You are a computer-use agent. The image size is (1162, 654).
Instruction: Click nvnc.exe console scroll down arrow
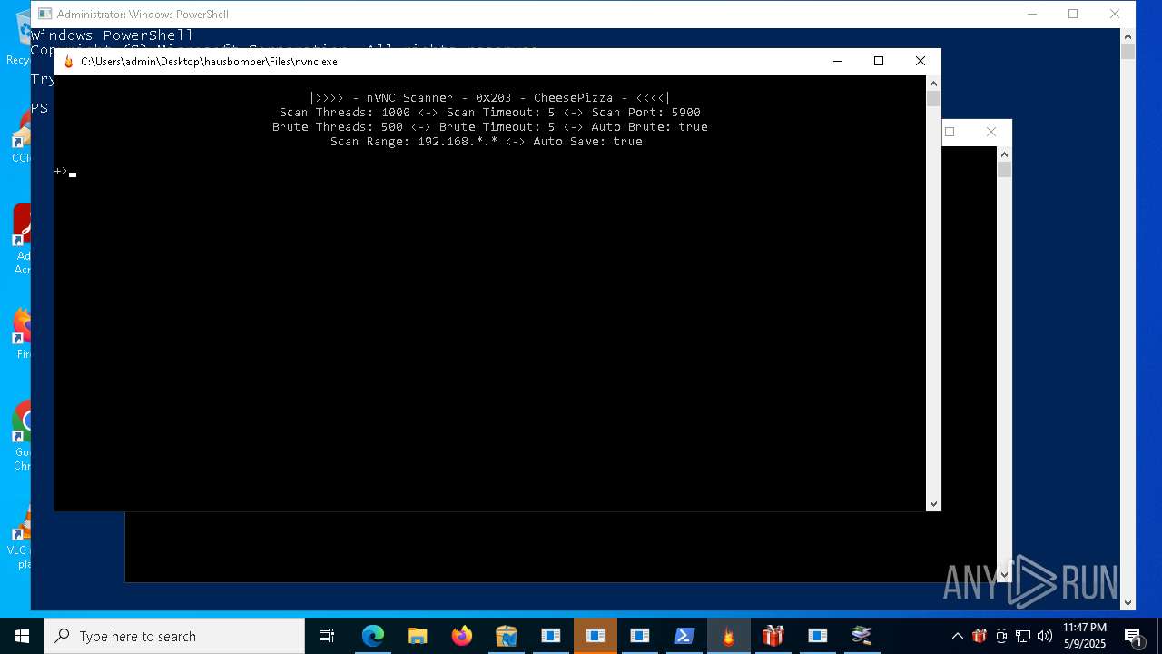[933, 504]
